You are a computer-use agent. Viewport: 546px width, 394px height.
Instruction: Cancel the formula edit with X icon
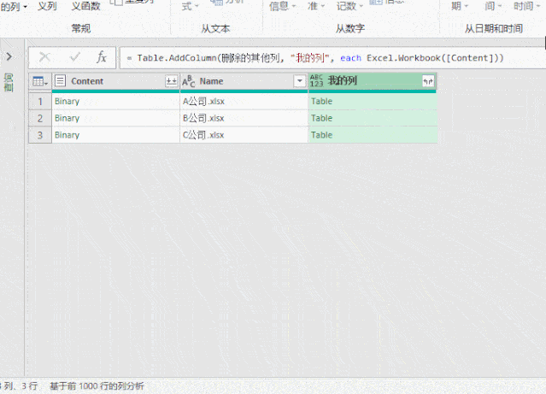pos(45,57)
